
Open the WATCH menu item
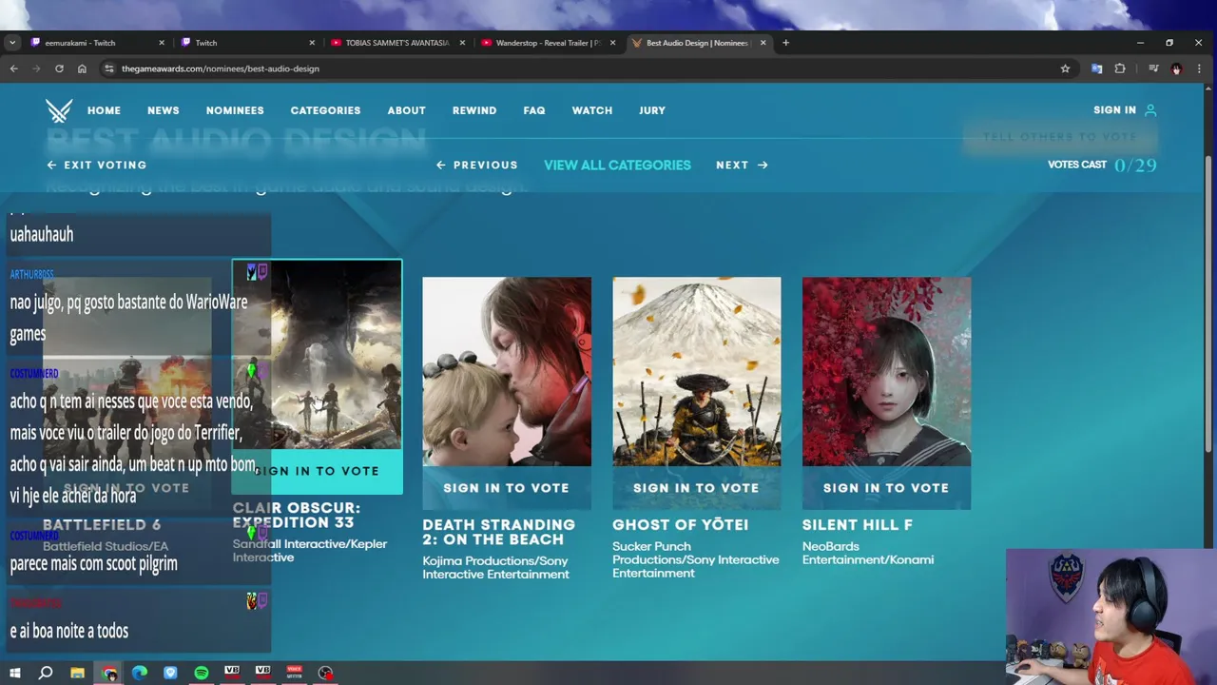coord(591,110)
